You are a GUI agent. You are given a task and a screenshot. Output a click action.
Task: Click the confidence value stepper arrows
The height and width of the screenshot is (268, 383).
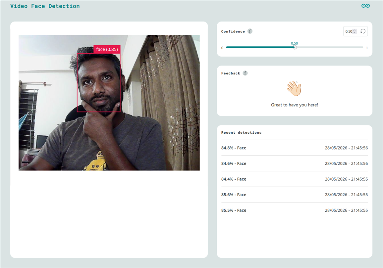pos(355,31)
